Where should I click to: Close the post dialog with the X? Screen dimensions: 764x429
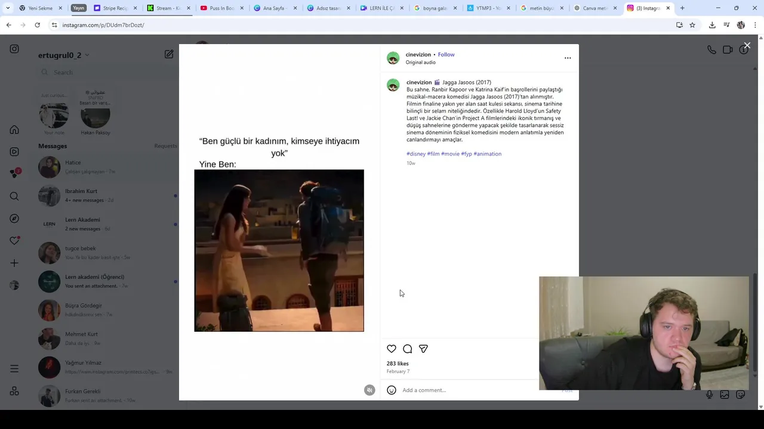tap(747, 45)
